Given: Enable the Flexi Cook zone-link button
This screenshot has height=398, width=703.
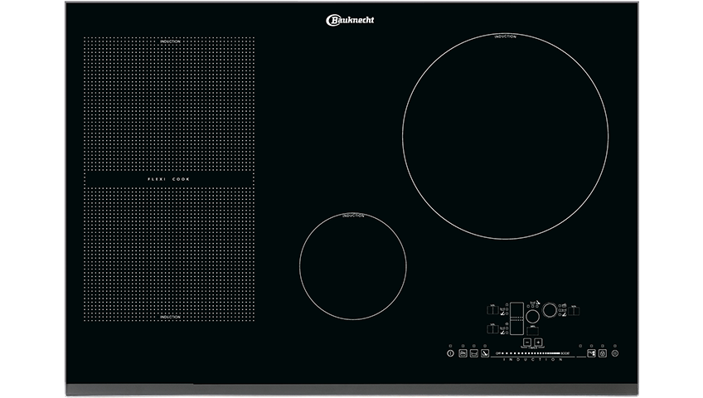Looking at the screenshot, I should click(591, 353).
